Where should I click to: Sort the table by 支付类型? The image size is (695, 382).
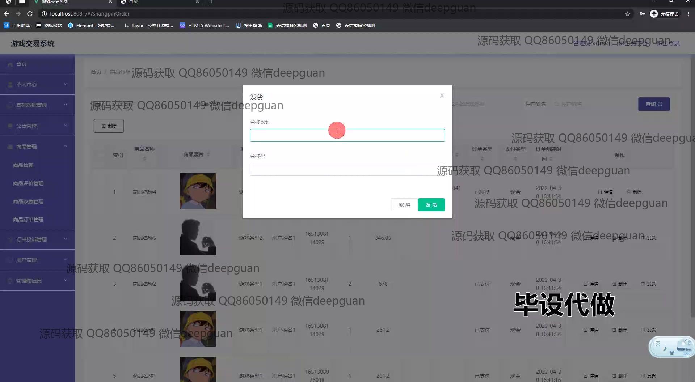pos(515,158)
